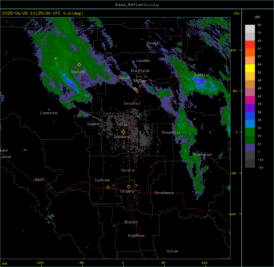Viewport: 274px width, 267px height.
Task: Select the yellow diamond between Olds and Didsbury
Action: click(123, 132)
